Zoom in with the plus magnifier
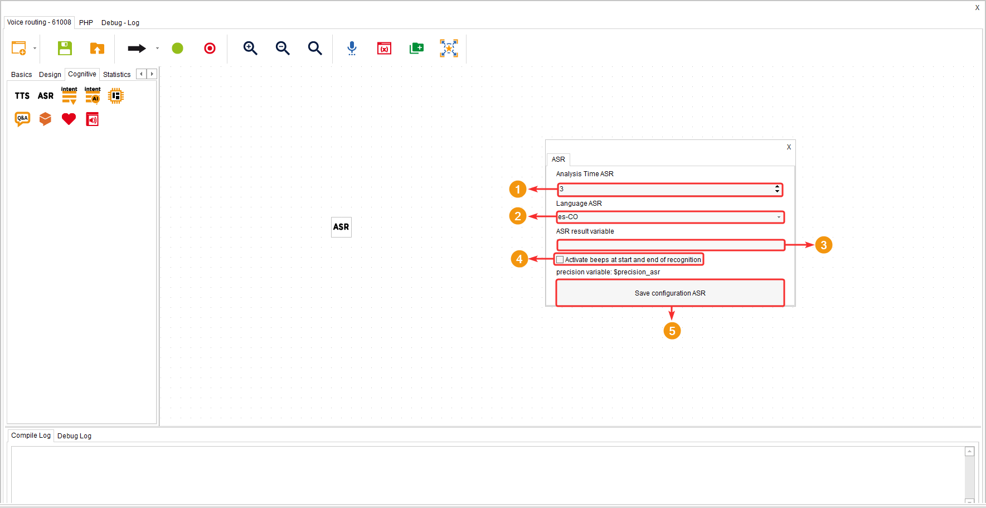Viewport: 986px width, 508px height. click(x=250, y=49)
